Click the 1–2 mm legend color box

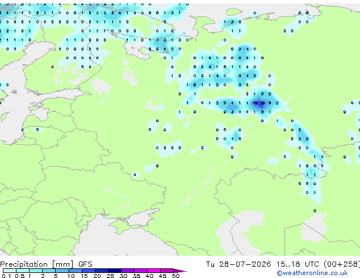pos(36,271)
